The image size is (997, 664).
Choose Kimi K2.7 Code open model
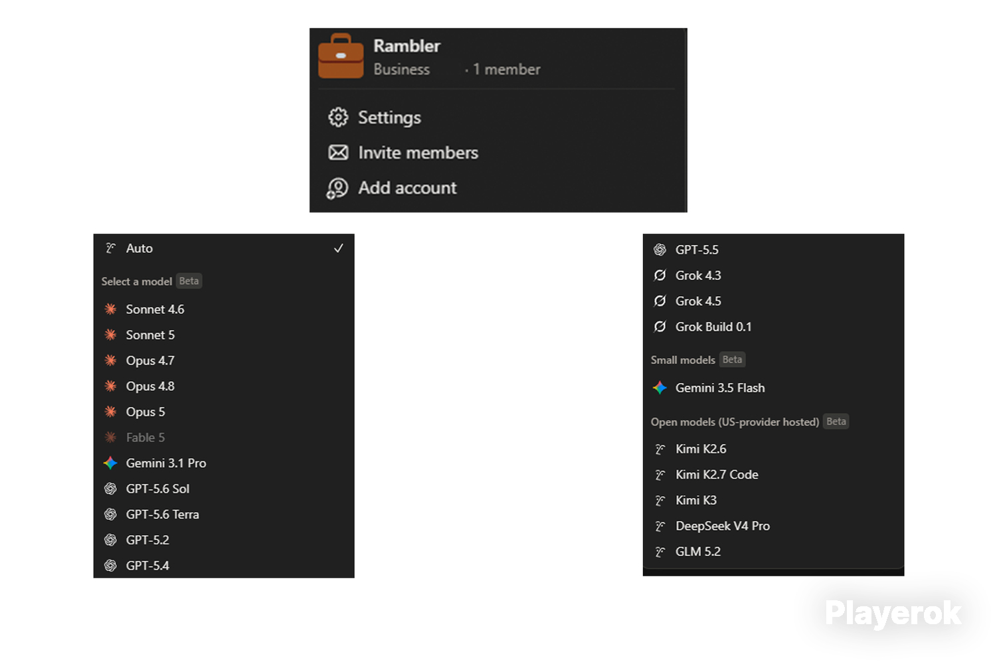tap(773, 475)
